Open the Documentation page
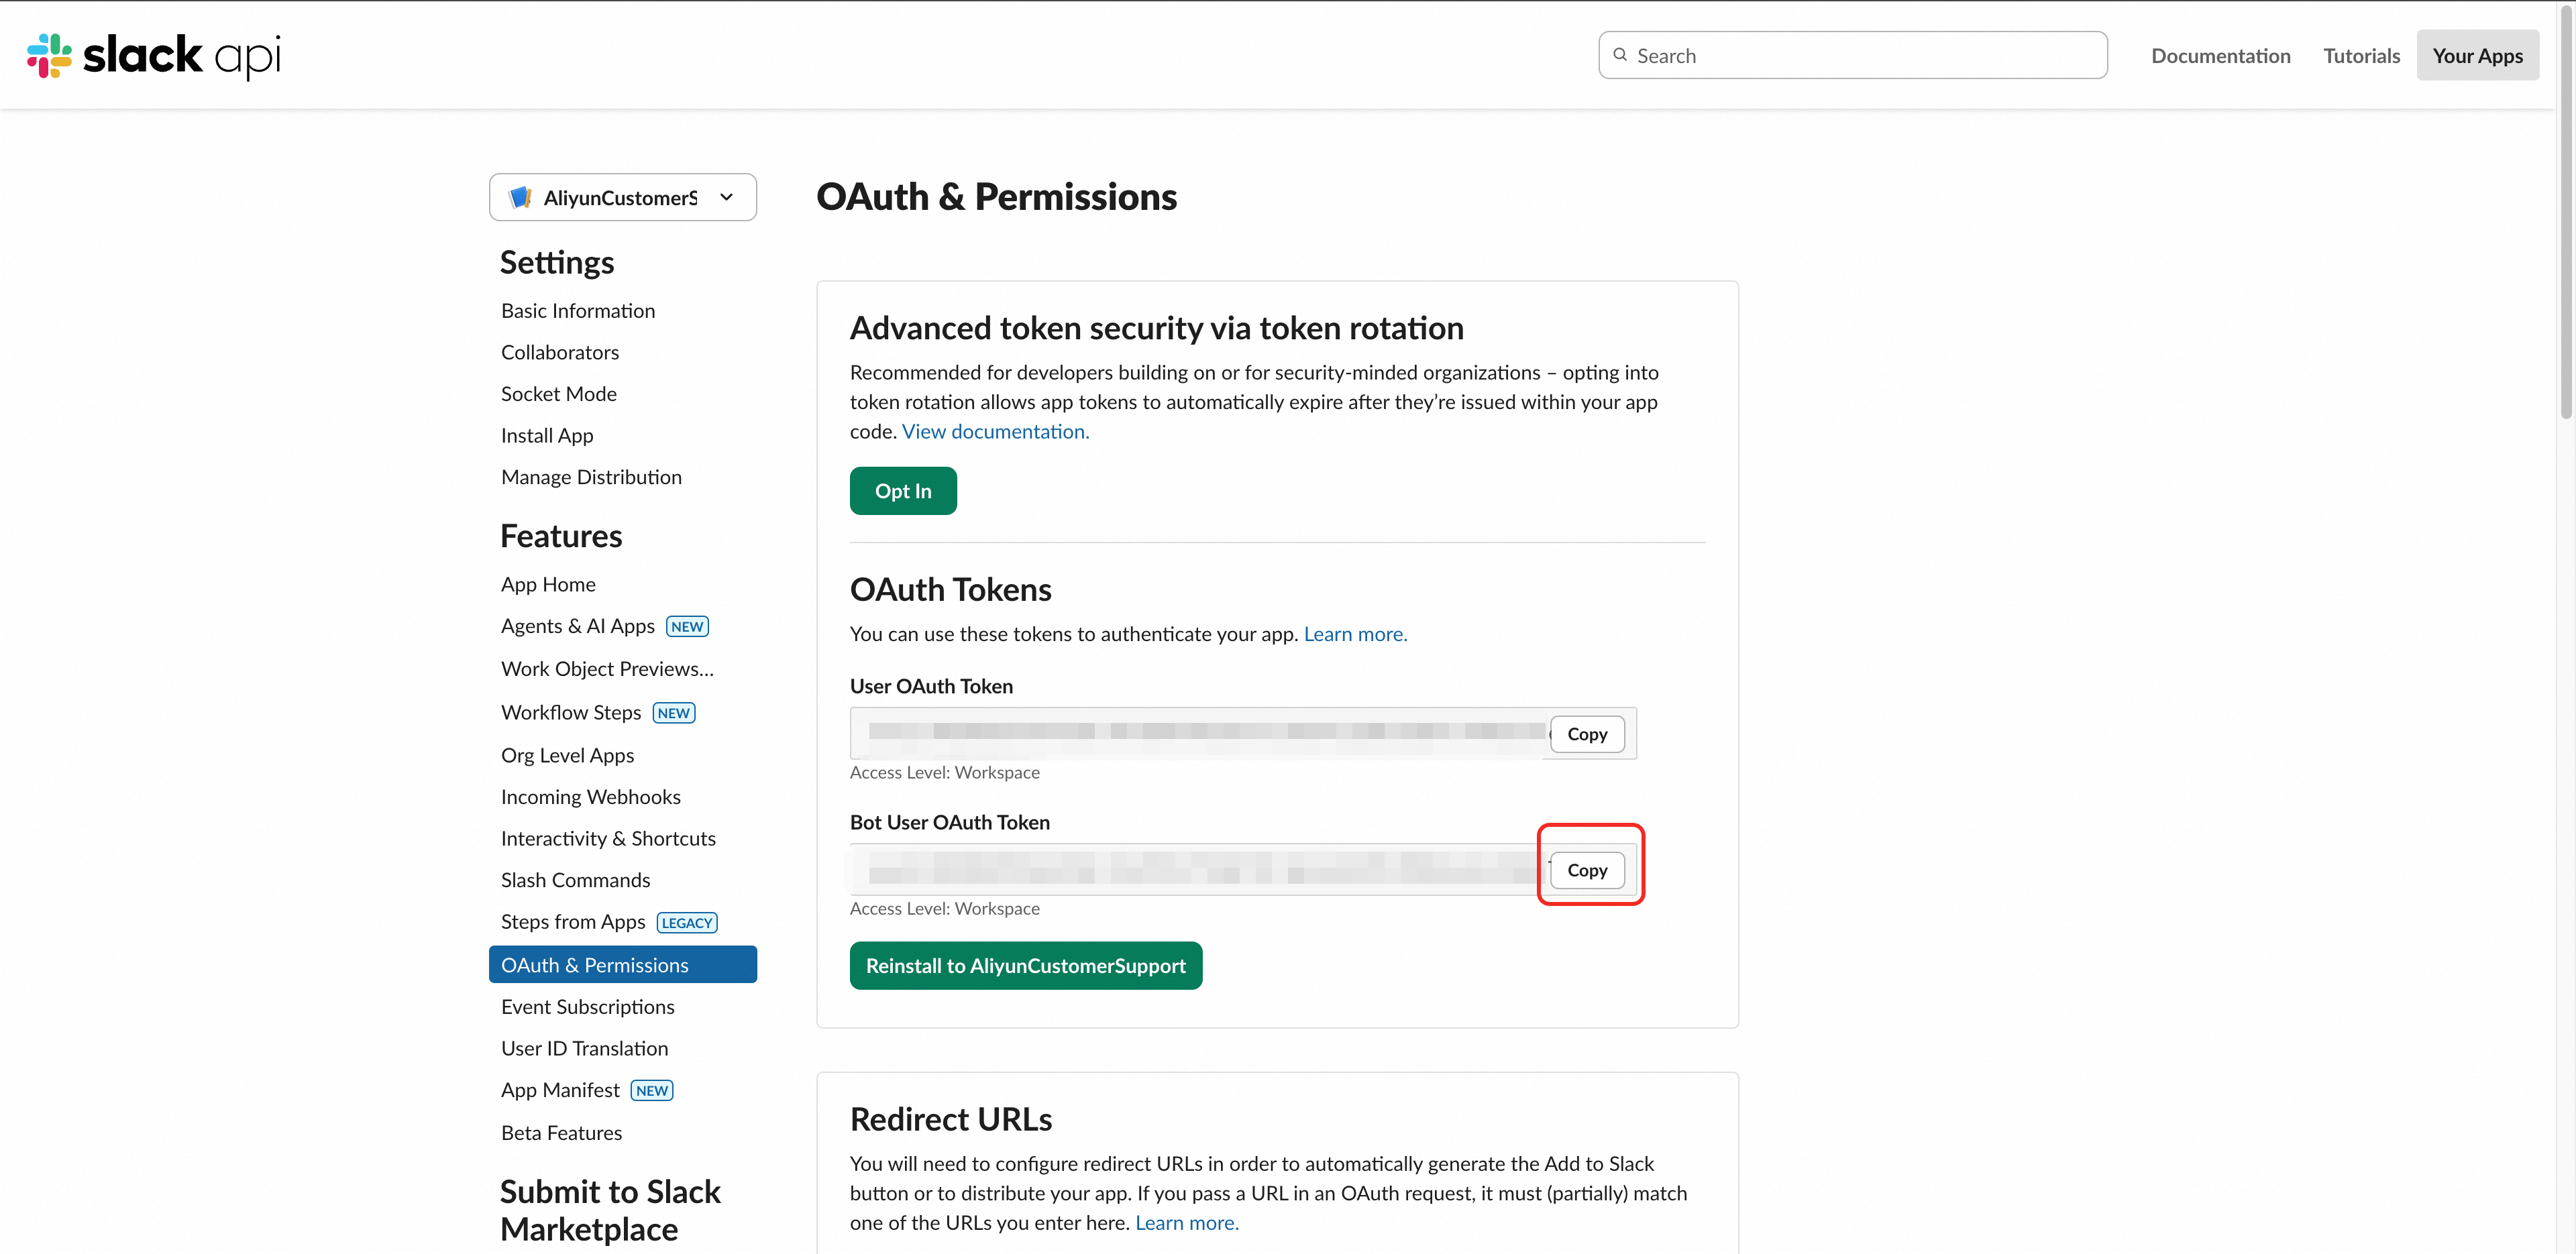Screen dimensions: 2576x1254 pos(2220,55)
